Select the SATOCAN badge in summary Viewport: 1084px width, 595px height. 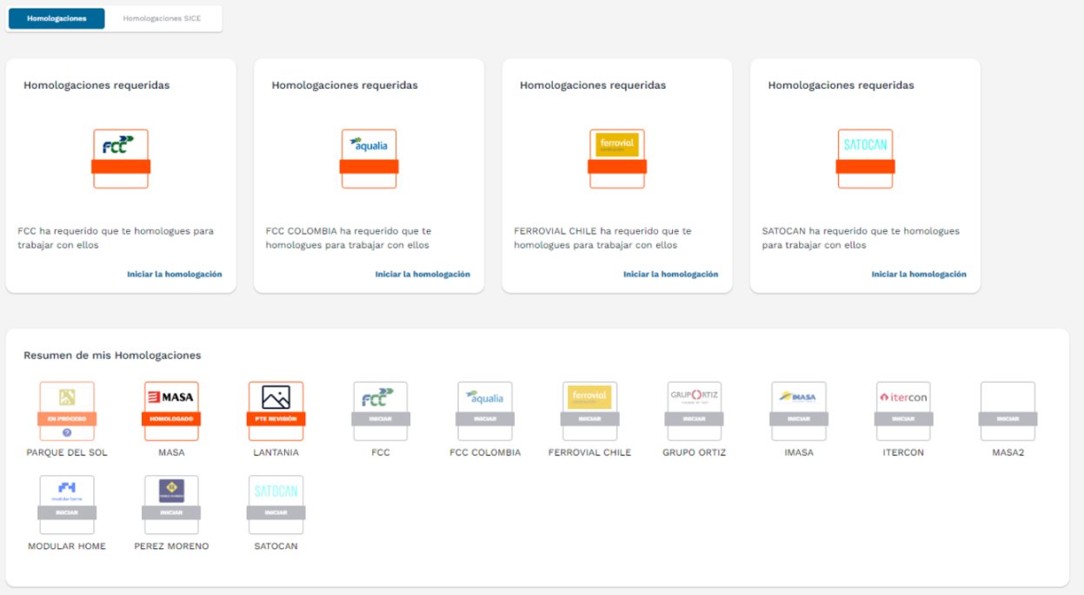(x=276, y=504)
